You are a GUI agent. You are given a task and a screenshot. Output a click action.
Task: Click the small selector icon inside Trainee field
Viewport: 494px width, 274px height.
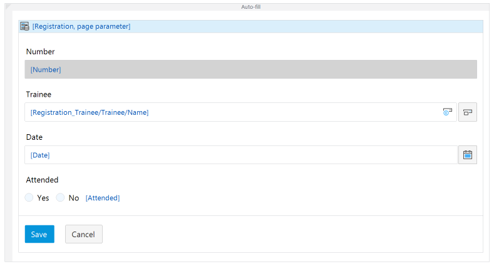[448, 112]
